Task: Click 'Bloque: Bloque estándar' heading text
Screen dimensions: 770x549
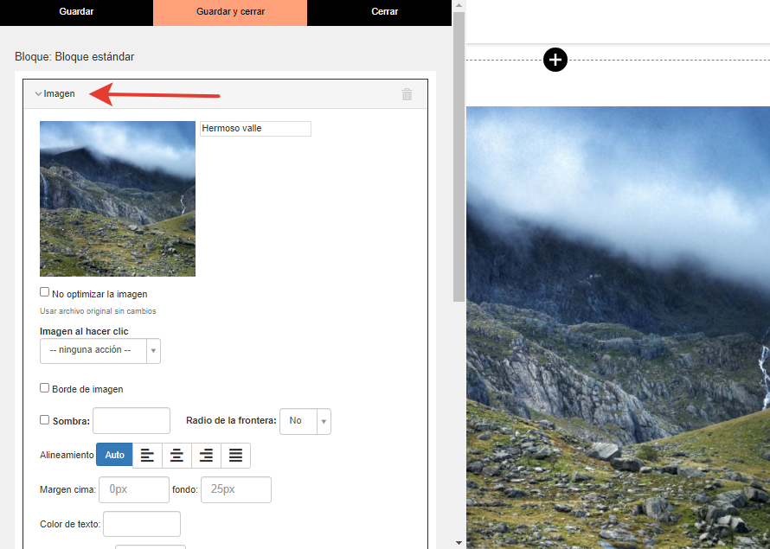Action: coord(74,57)
